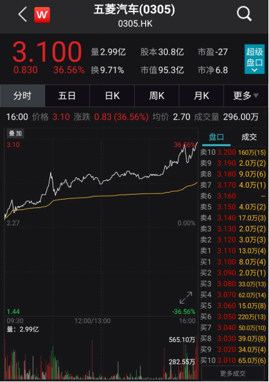Show the 成交 trades tab
This screenshot has height=382, width=269.
[249, 137]
